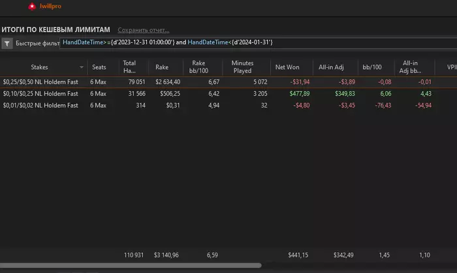Click the HandDateTime filter expression field
Screen dimensions: 457x273
167,42
